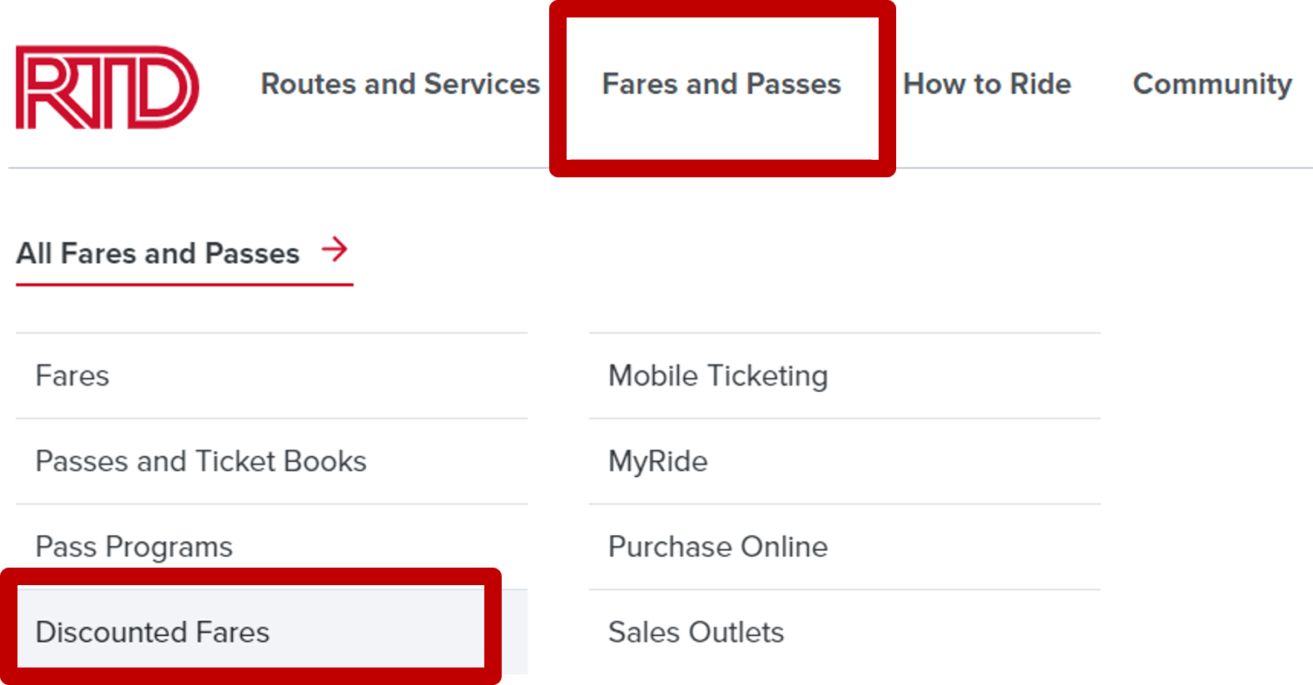Go to the All Fares and Passes link
This screenshot has height=685, width=1313.
158,253
